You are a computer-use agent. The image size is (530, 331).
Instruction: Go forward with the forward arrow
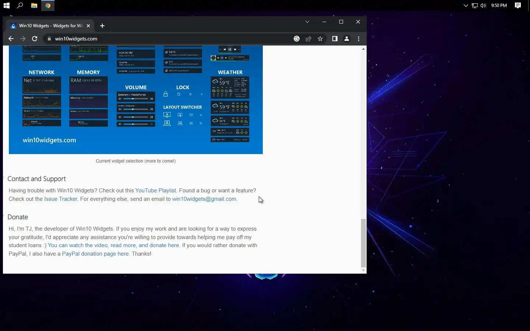[23, 39]
